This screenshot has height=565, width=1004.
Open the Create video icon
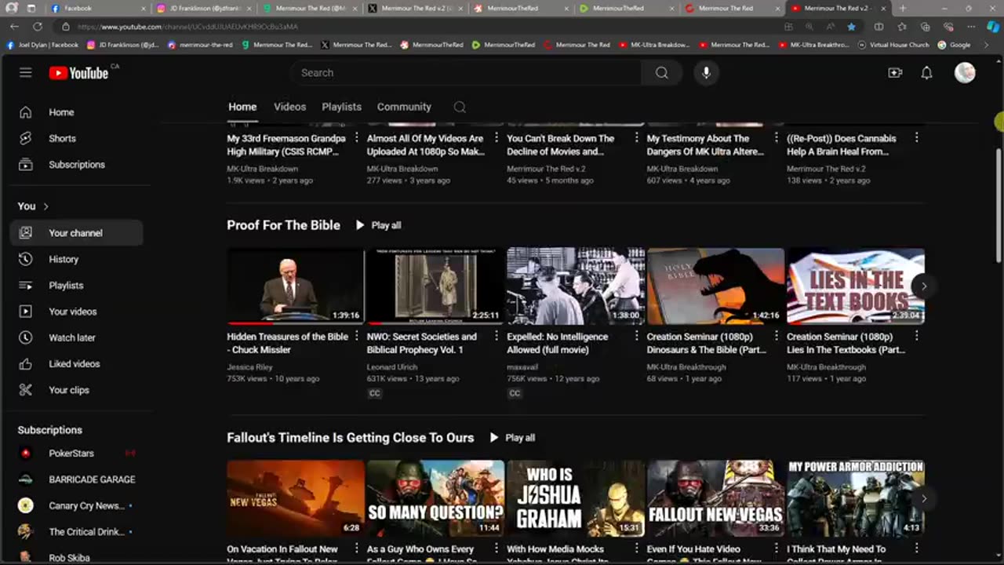point(895,73)
